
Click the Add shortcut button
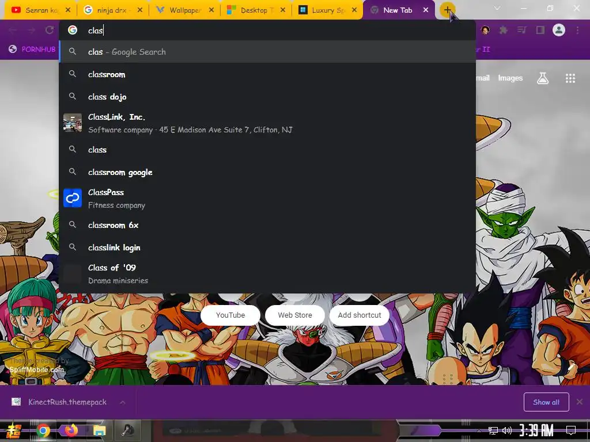click(x=360, y=315)
